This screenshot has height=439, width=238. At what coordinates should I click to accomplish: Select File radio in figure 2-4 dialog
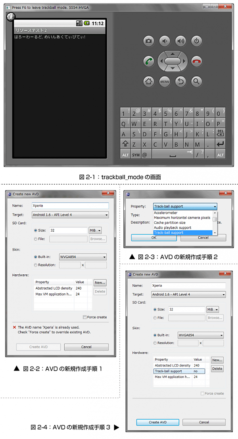click(x=155, y=318)
